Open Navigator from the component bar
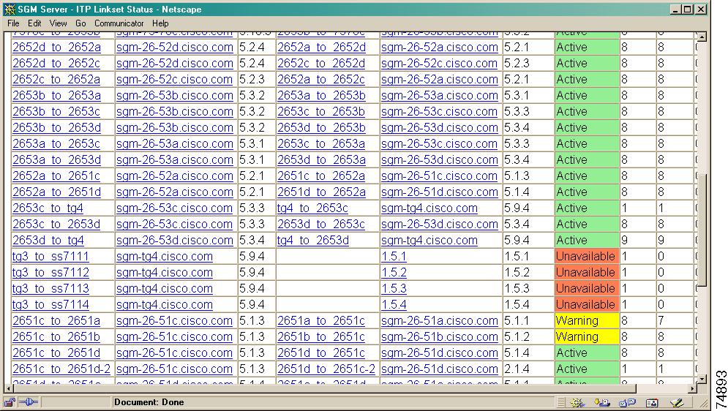Viewport: 728px width, 411px height. (x=577, y=403)
